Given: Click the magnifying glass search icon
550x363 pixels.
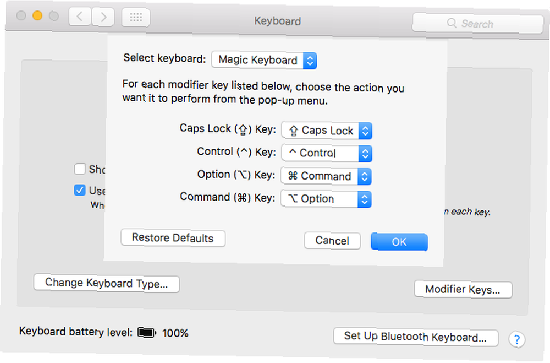Looking at the screenshot, I should [x=452, y=23].
